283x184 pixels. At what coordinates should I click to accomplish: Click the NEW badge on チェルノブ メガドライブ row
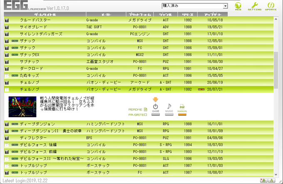(201, 89)
